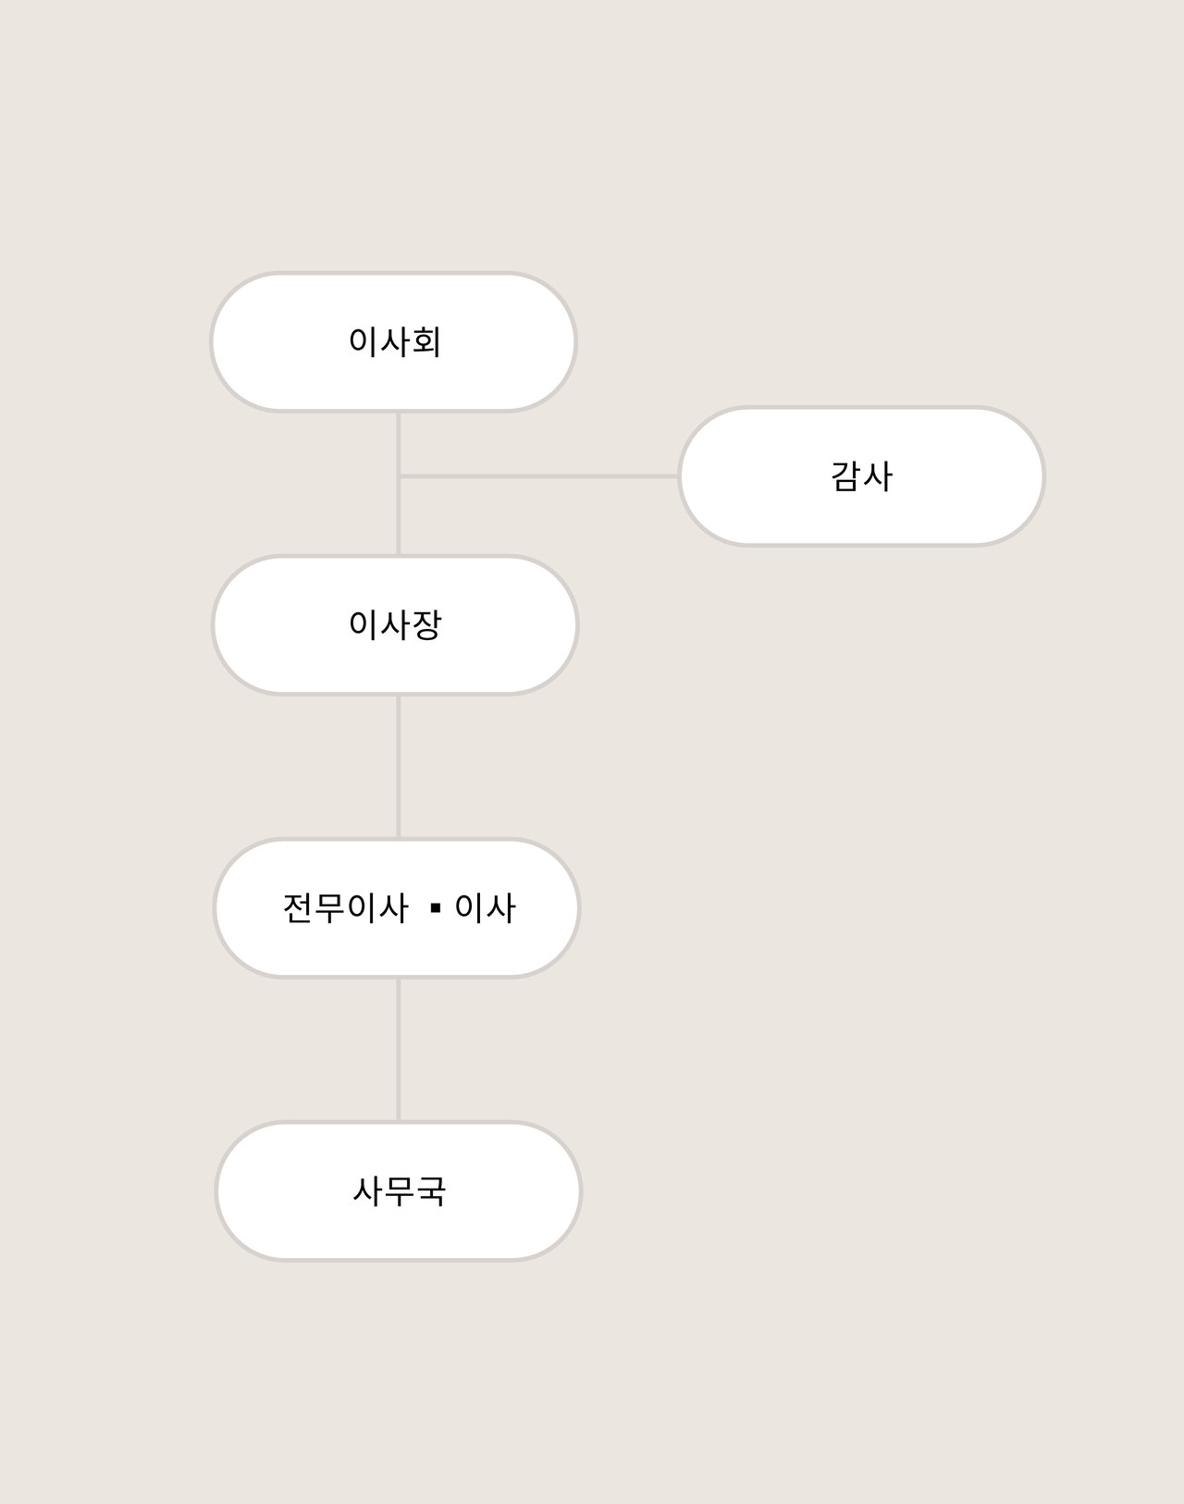Click the connector line above the 사무국 box

399,1049
